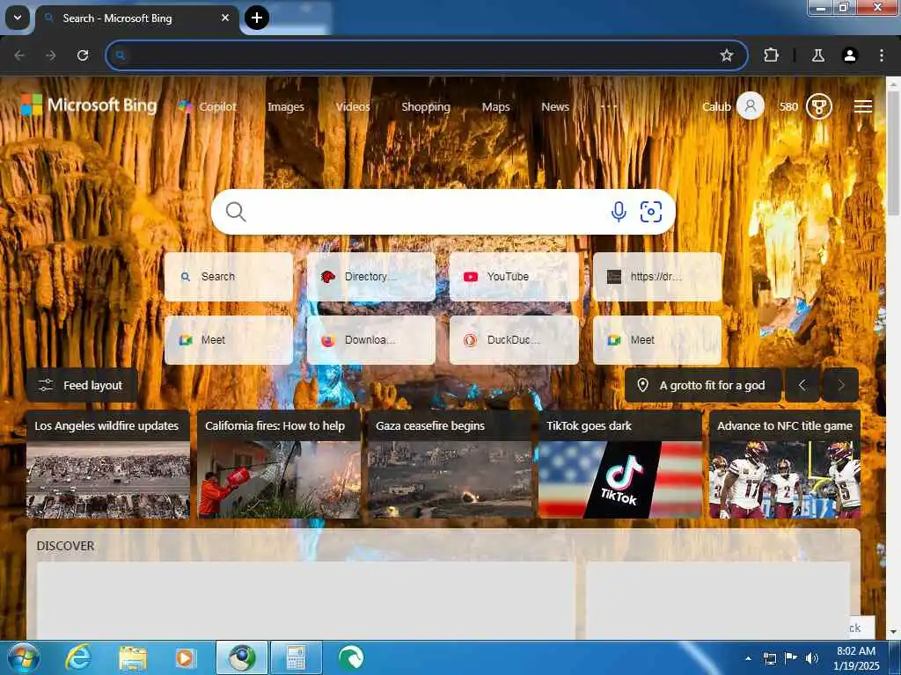Viewport: 901px width, 675px height.
Task: Open the tab search dropdown arrow
Action: pyautogui.click(x=18, y=18)
